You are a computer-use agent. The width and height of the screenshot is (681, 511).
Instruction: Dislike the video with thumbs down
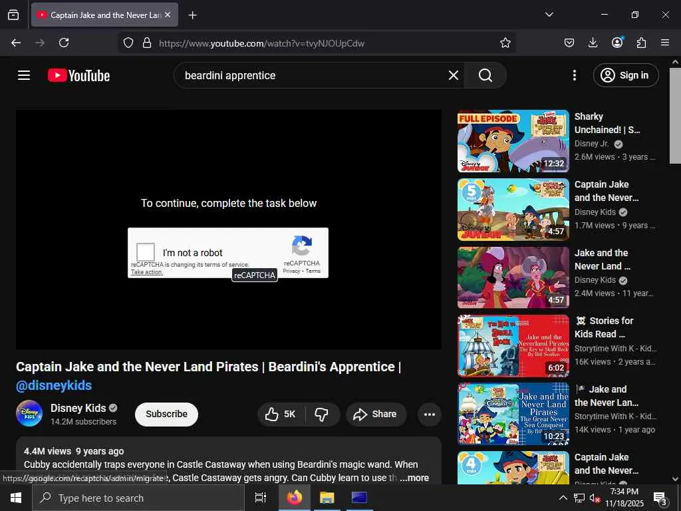(x=322, y=414)
